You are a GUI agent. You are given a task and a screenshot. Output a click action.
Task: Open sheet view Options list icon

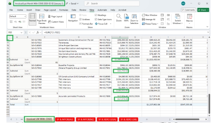[24, 22]
